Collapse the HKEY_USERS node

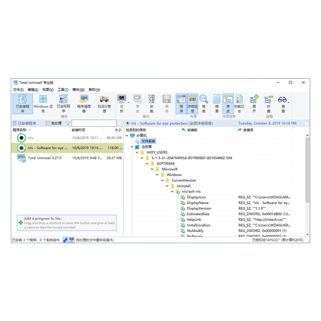tap(137, 152)
